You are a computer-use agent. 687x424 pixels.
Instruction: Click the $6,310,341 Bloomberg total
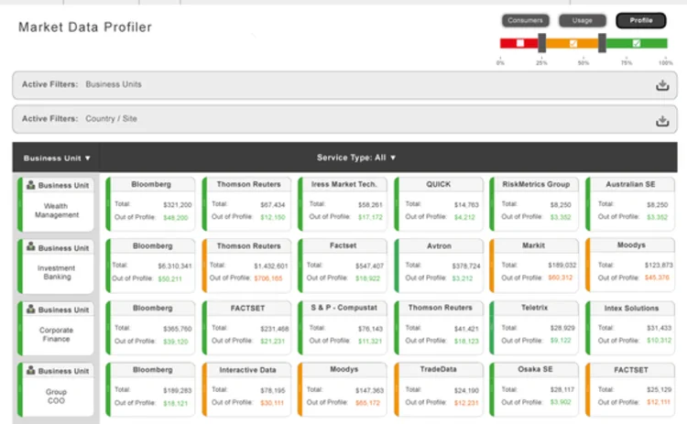(175, 266)
